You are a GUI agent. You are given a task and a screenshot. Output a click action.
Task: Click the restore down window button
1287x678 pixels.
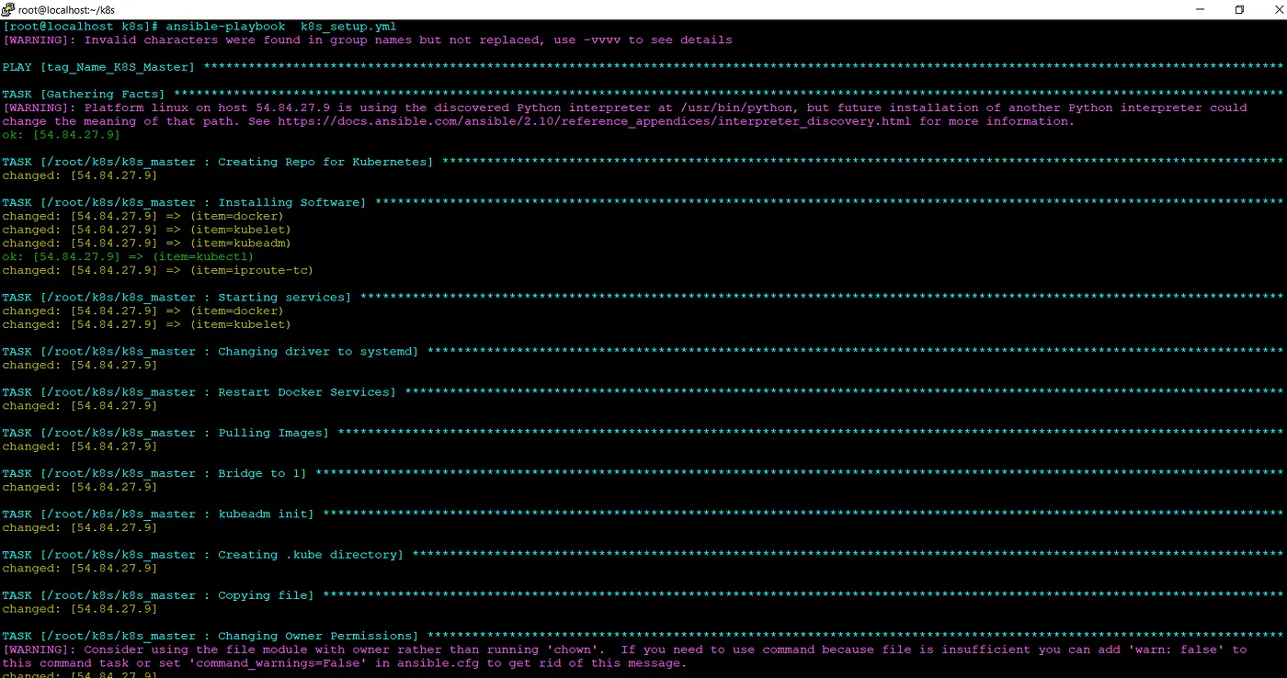point(1239,9)
